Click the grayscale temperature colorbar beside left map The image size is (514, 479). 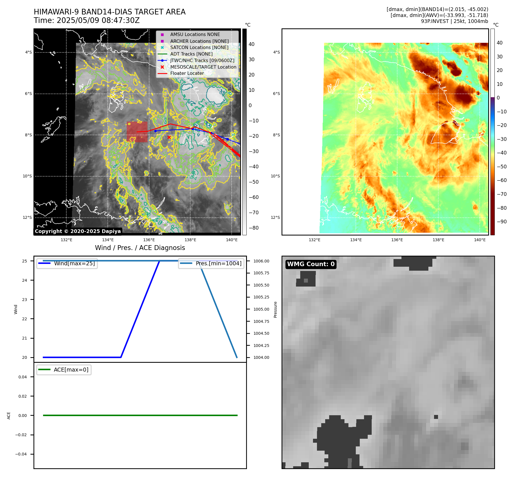click(244, 132)
